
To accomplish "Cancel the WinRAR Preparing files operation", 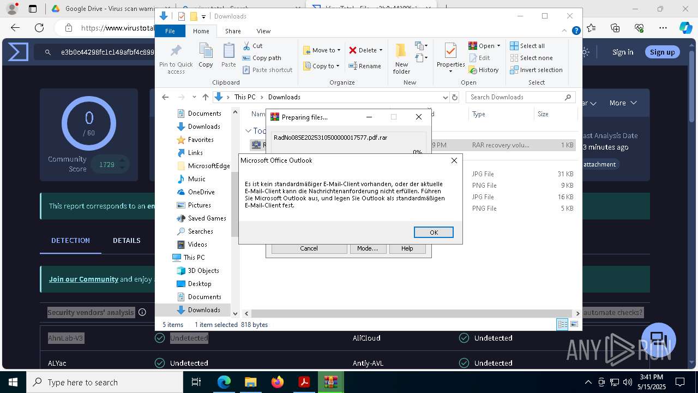I will click(309, 248).
